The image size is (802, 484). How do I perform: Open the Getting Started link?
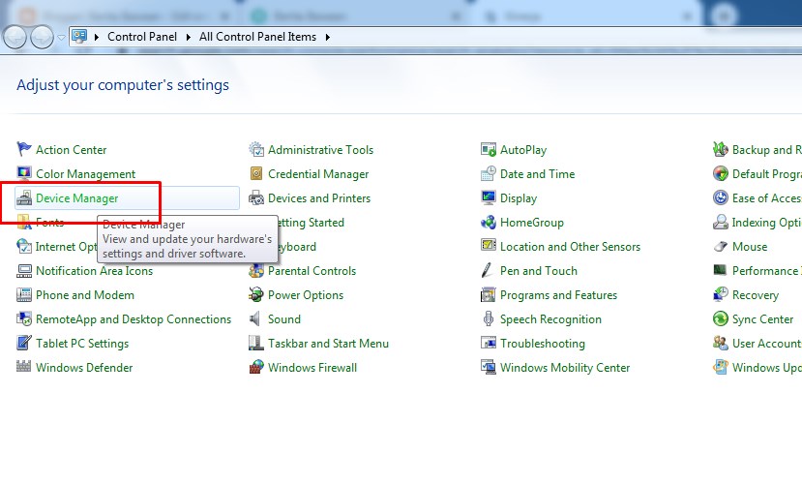pyautogui.click(x=311, y=223)
